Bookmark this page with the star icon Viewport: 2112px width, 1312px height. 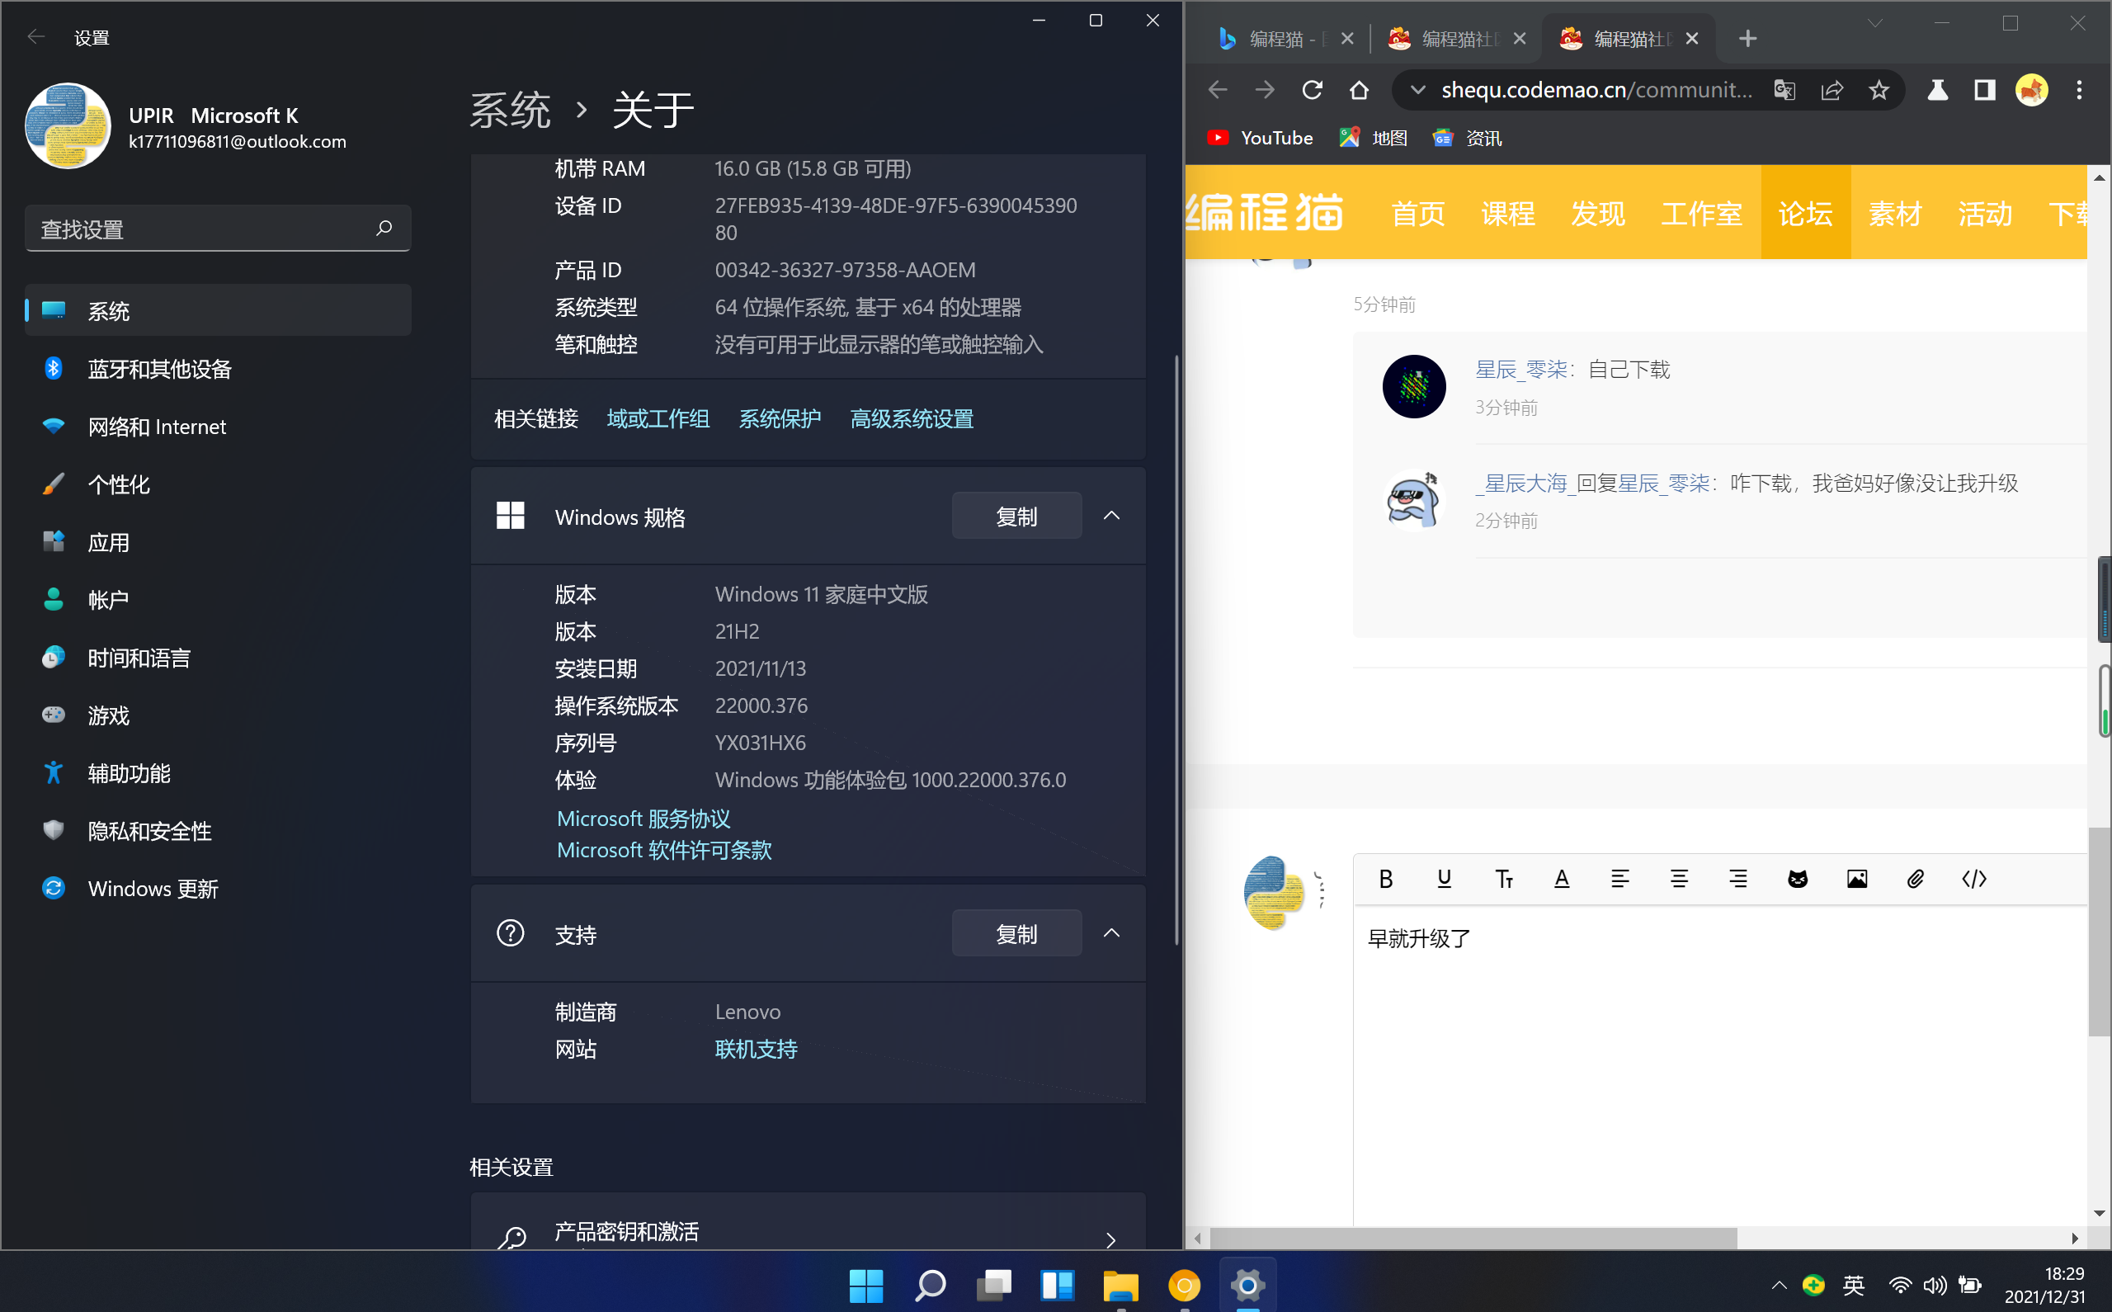(1879, 89)
